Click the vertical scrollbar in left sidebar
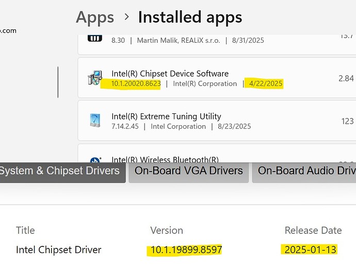The height and width of the screenshot is (269, 356). 58,82
